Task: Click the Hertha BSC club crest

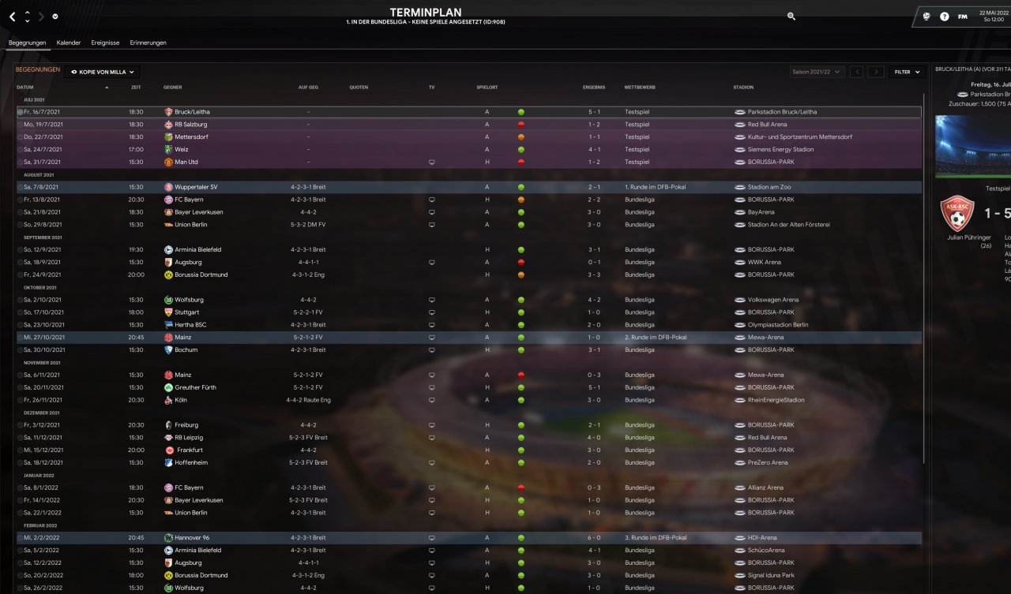Action: (168, 325)
